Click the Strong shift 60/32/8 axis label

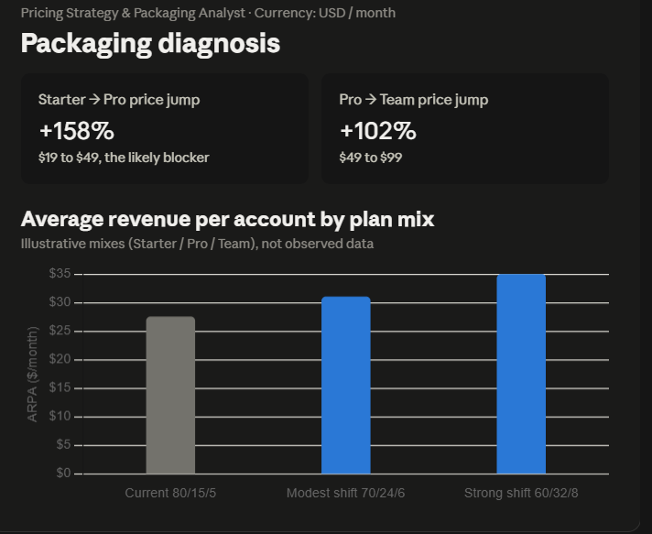click(521, 494)
